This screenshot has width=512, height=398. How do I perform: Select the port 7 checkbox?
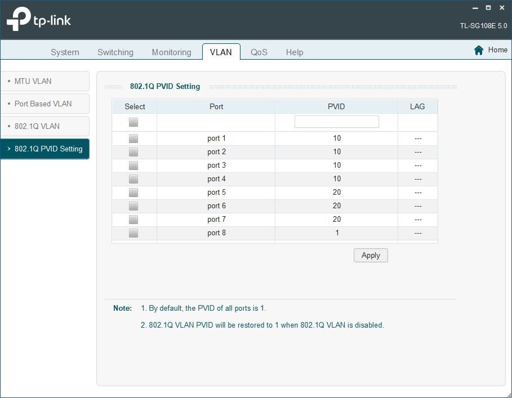coord(133,220)
